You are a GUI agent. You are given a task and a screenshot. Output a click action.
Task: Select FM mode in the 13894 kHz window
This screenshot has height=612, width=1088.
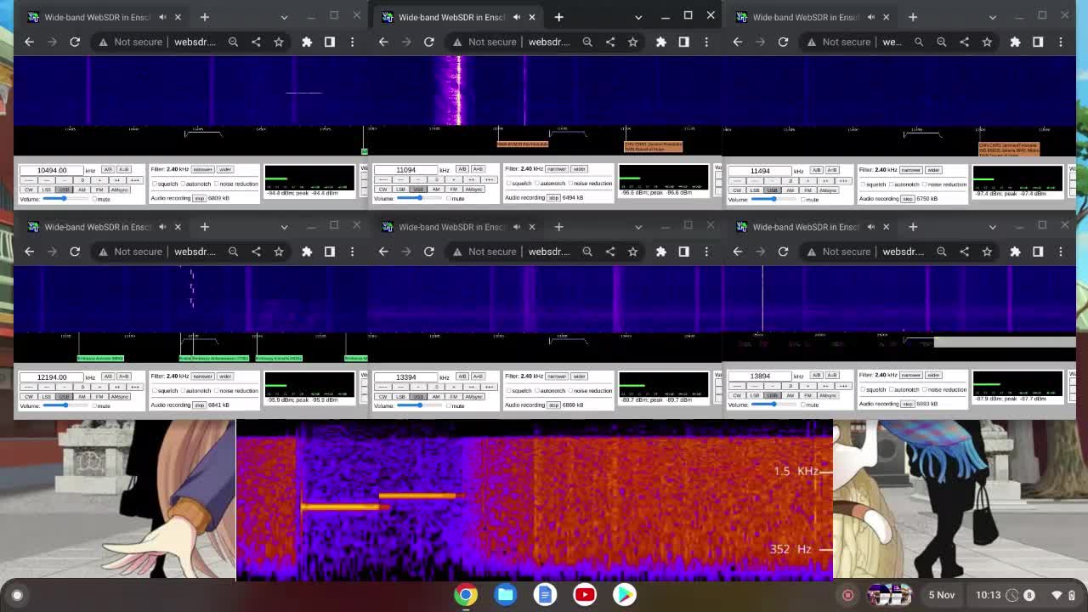tap(808, 395)
